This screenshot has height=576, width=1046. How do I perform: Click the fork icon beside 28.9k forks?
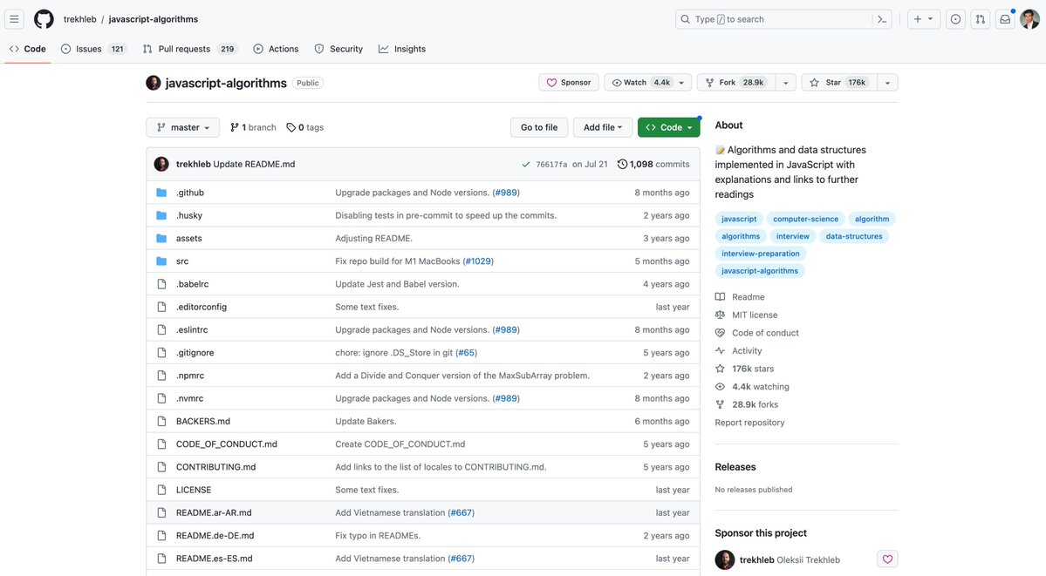point(720,404)
